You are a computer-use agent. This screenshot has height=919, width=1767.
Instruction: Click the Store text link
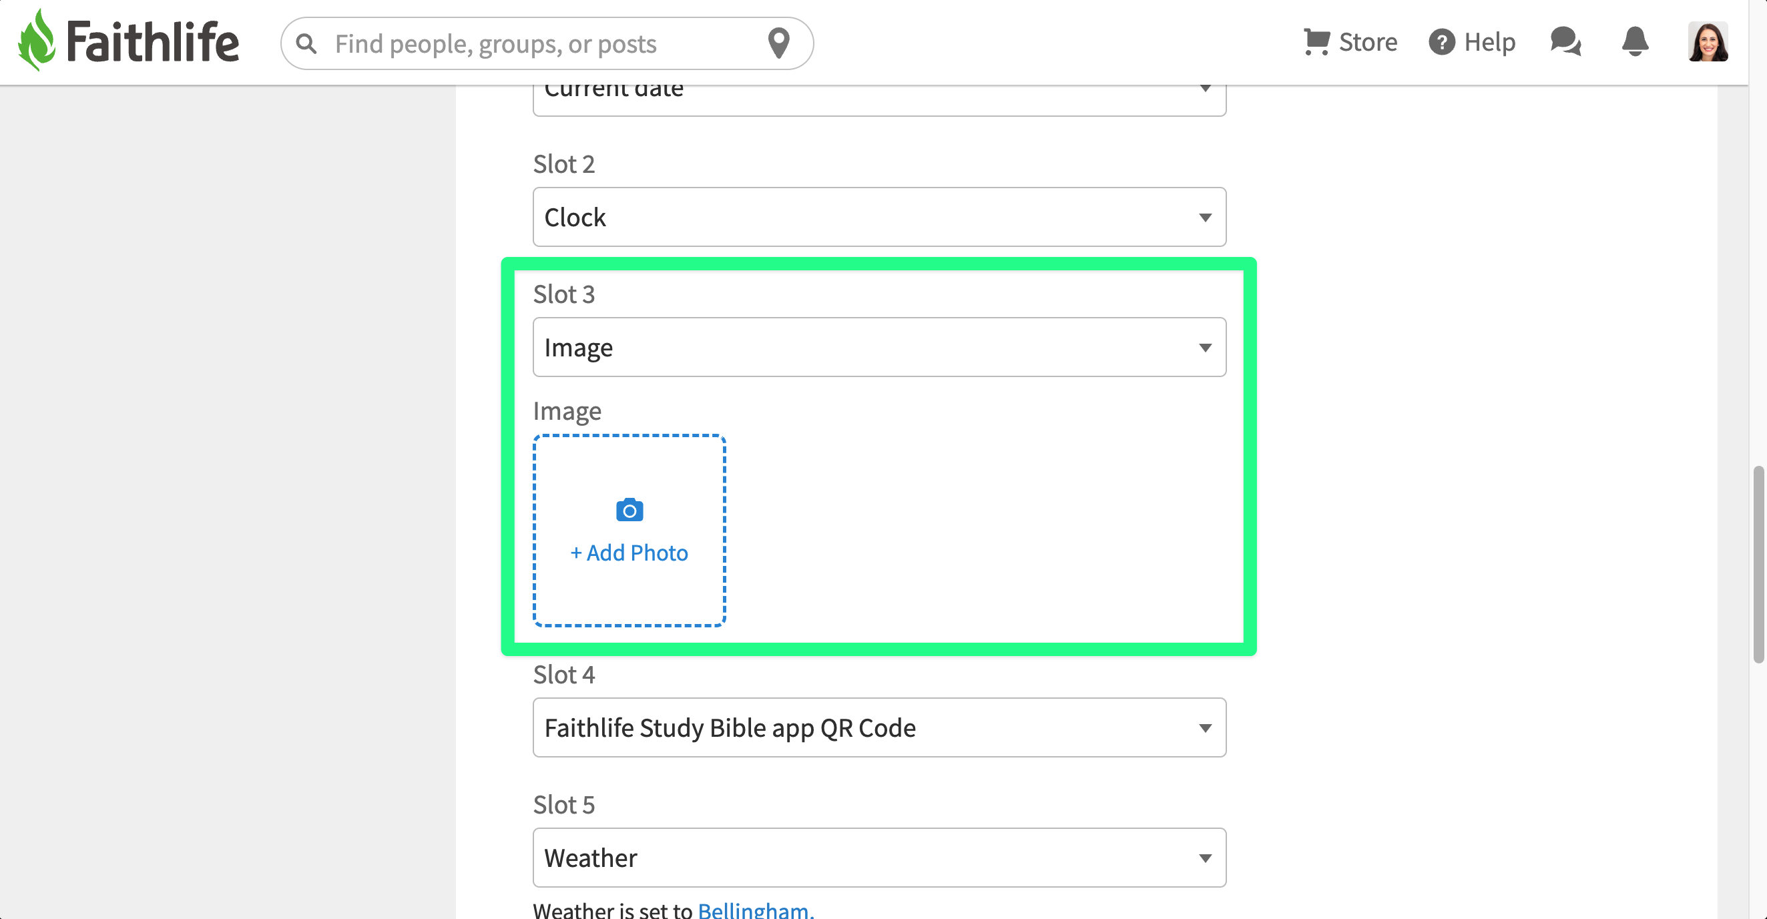coord(1368,42)
